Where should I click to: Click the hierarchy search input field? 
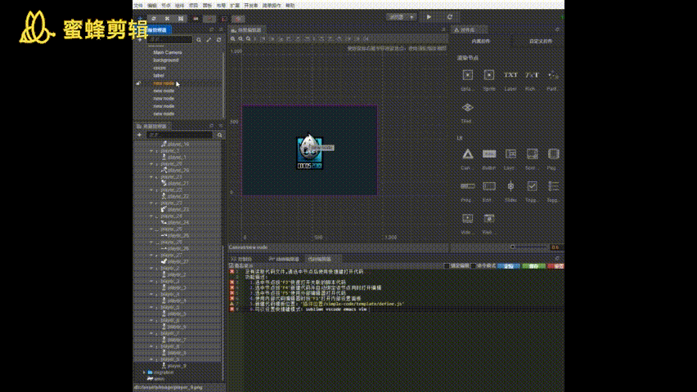pos(170,39)
